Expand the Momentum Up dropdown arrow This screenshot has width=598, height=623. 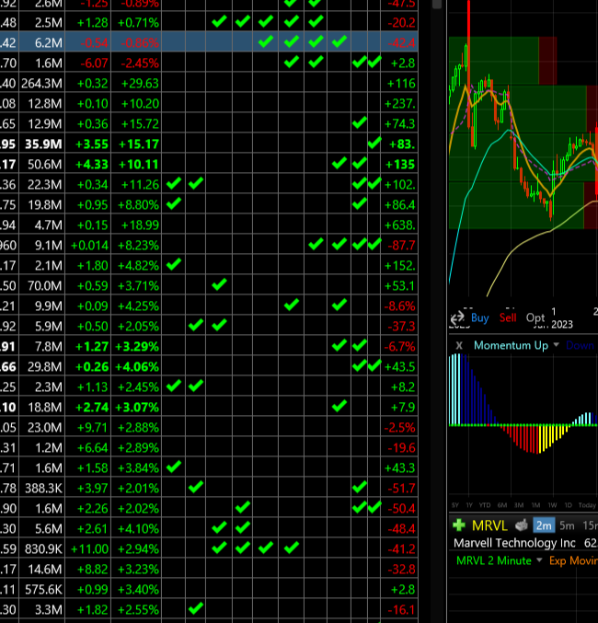pyautogui.click(x=557, y=345)
